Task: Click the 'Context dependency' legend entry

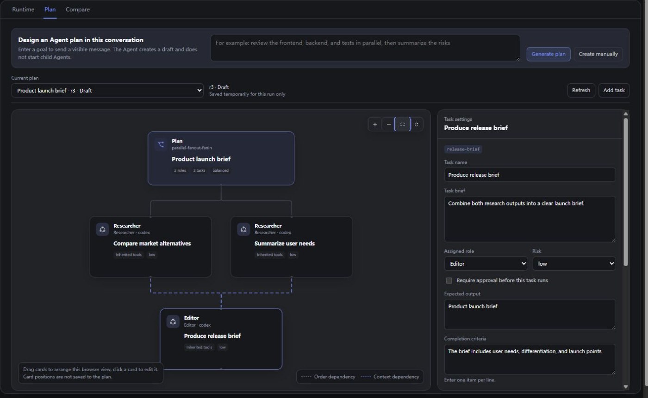Action: click(390, 377)
